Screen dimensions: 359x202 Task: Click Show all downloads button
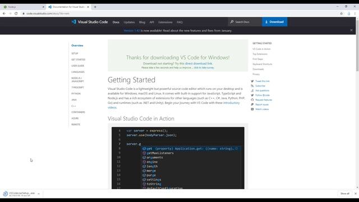pos(345,194)
